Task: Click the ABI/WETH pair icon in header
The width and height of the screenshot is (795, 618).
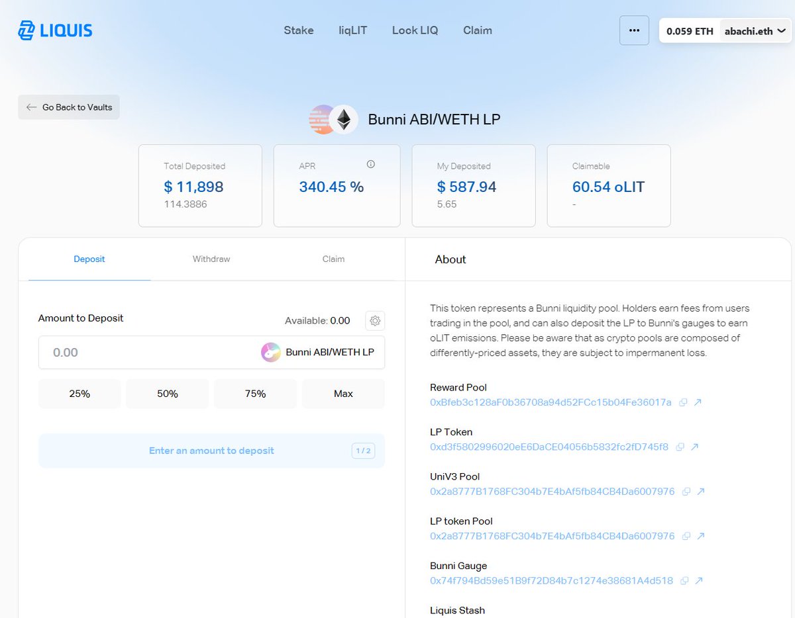Action: click(334, 120)
